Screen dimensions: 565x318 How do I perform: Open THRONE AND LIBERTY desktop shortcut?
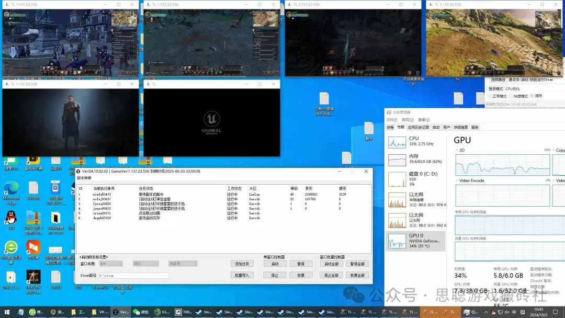pos(33,278)
